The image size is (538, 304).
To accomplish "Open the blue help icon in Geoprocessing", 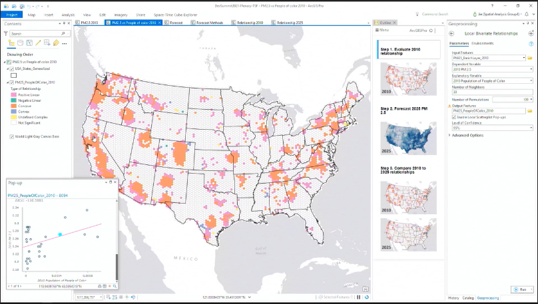I will point(531,43).
